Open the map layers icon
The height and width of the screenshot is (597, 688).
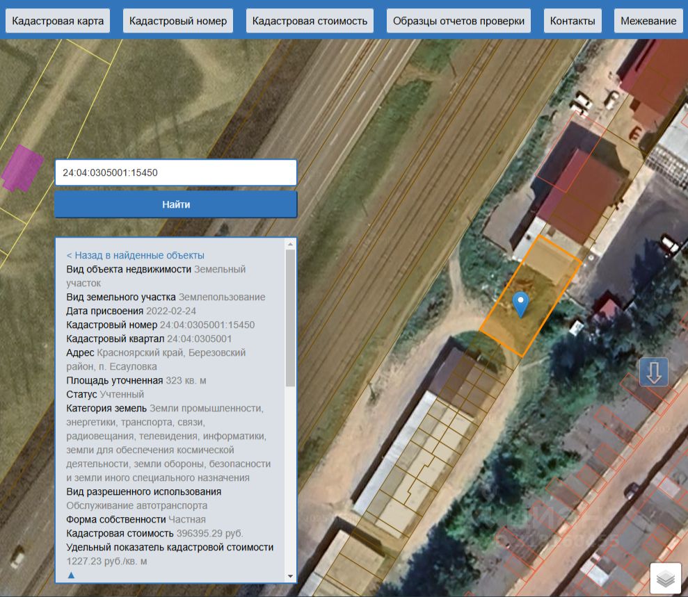point(666,579)
